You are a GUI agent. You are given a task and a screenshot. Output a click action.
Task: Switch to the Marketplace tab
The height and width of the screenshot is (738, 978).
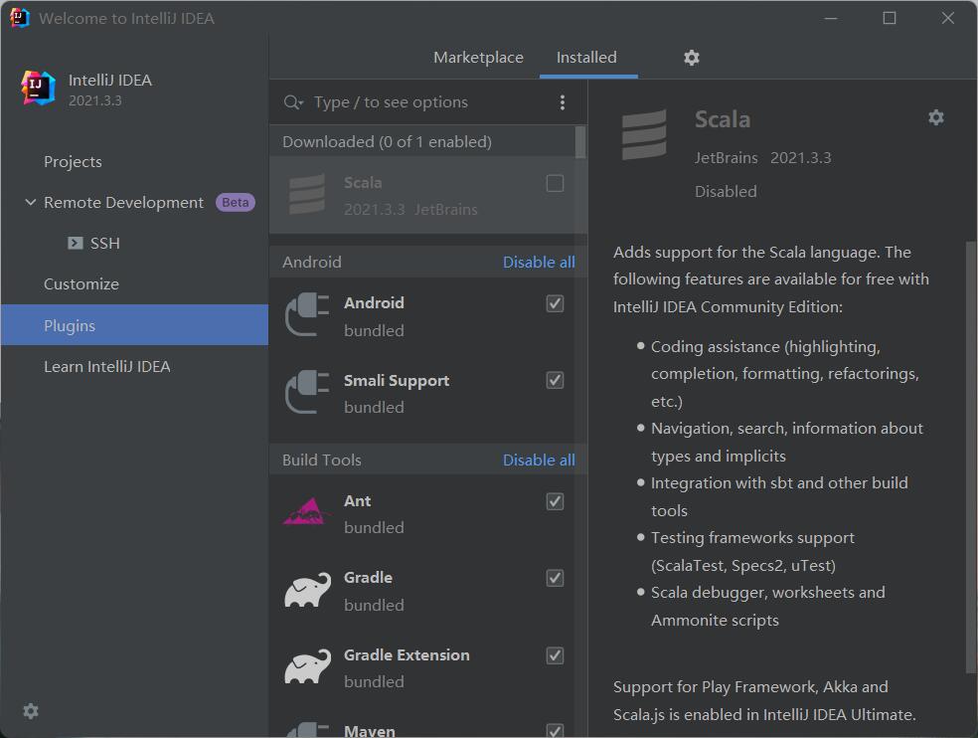tap(478, 58)
